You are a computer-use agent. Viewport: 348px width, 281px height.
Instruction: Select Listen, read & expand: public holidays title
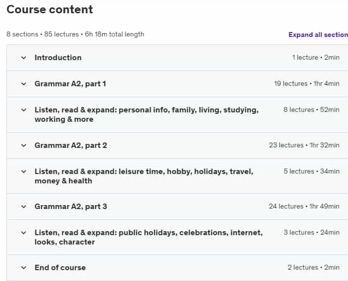click(149, 237)
